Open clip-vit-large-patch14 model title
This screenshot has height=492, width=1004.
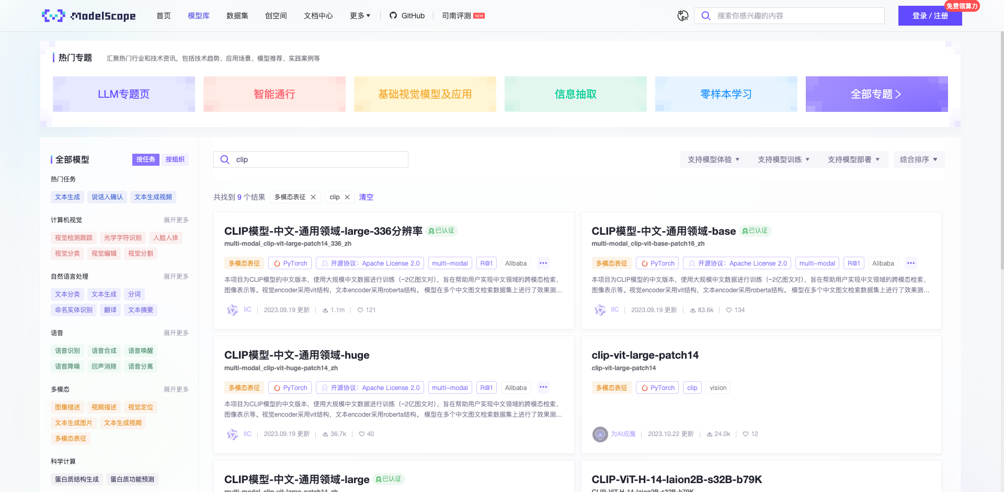(645, 355)
